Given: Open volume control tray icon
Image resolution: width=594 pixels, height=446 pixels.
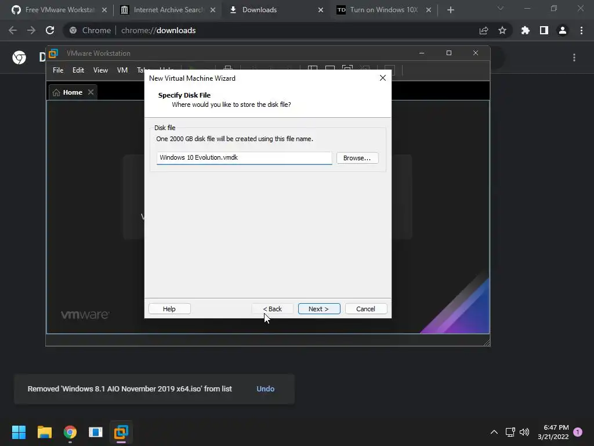Looking at the screenshot, I should coord(524,432).
